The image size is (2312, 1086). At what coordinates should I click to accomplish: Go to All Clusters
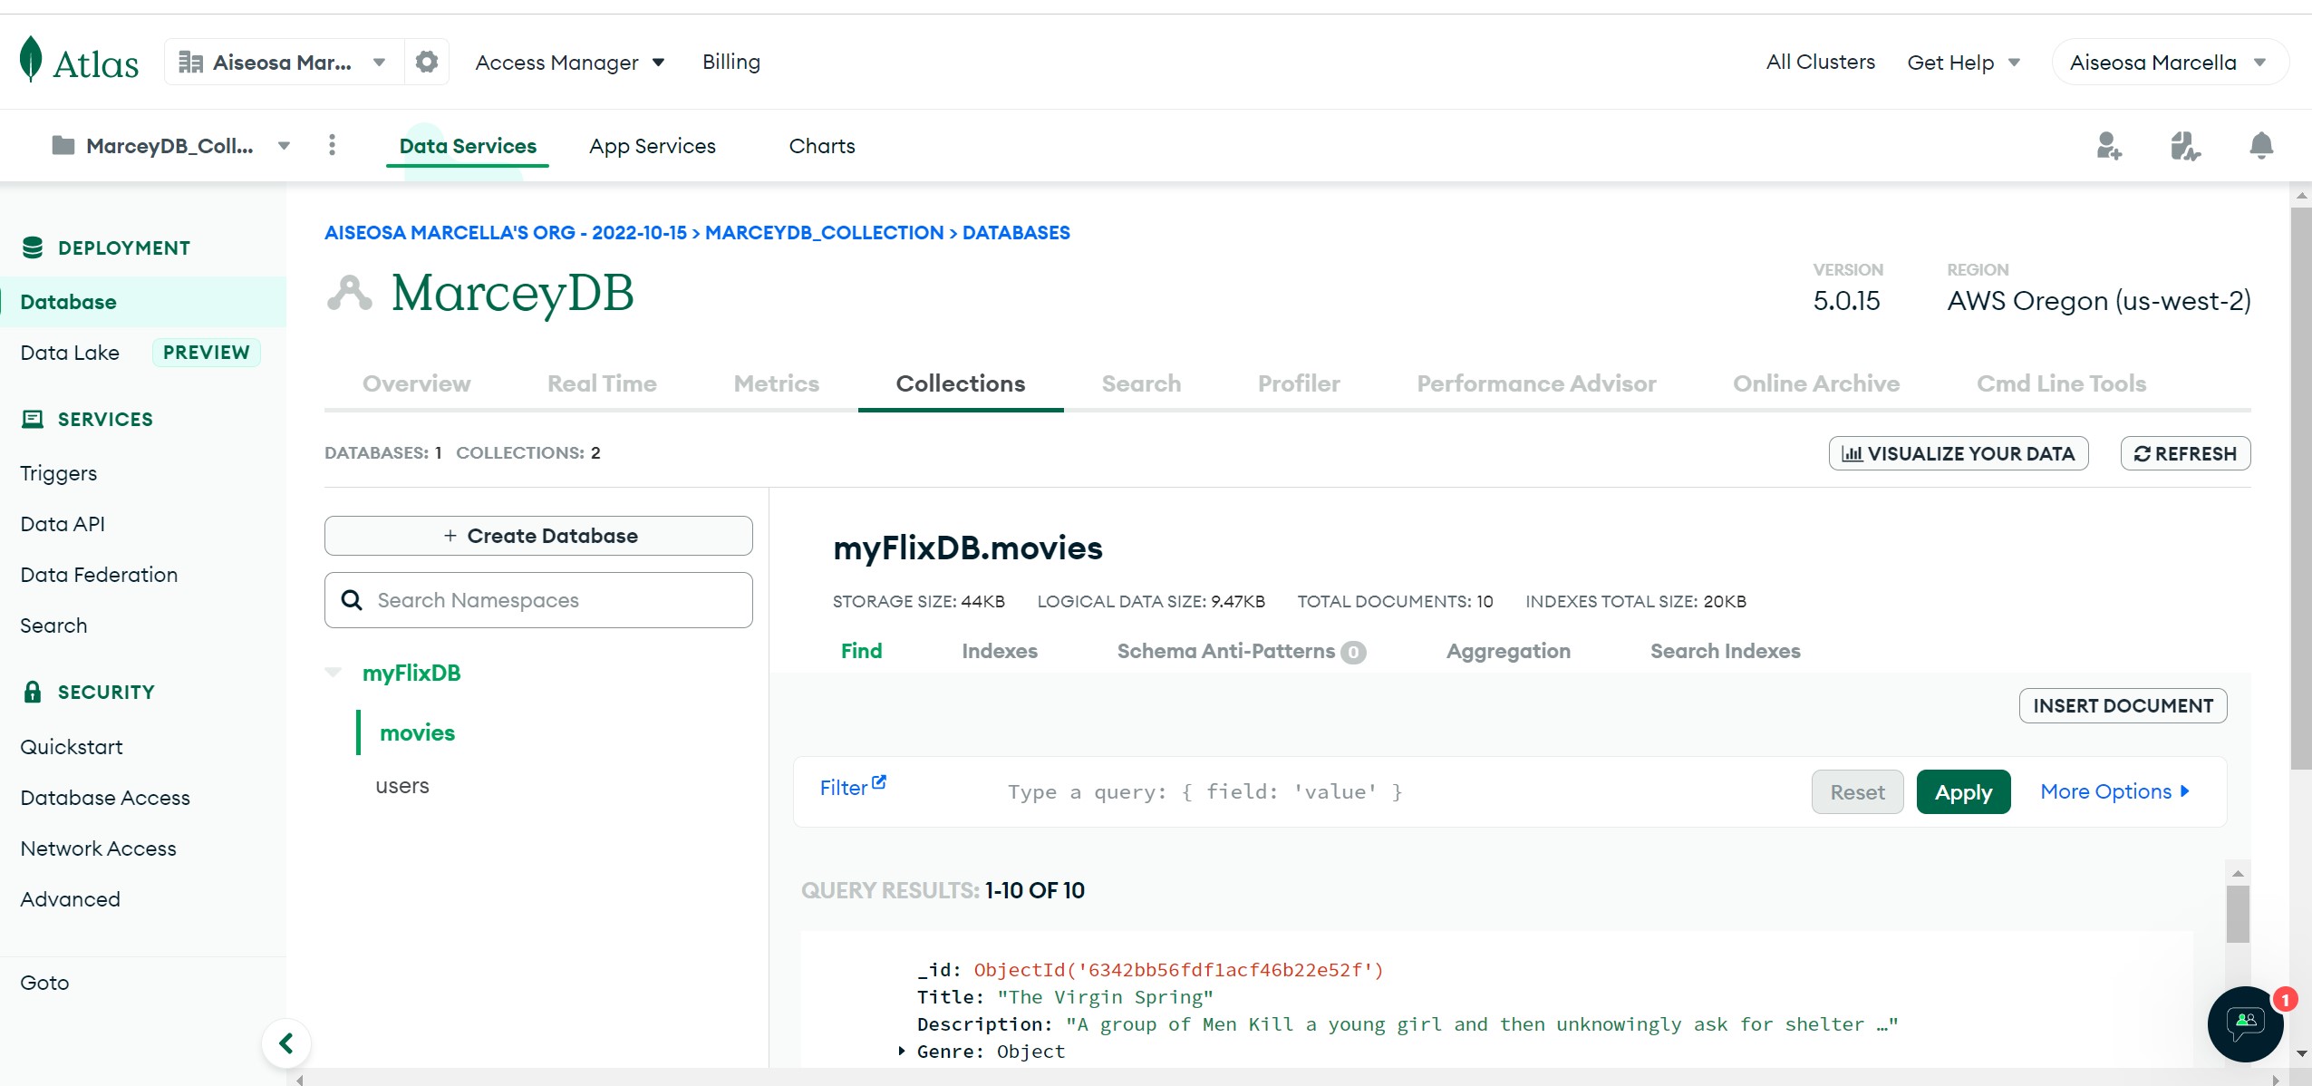coord(1820,62)
